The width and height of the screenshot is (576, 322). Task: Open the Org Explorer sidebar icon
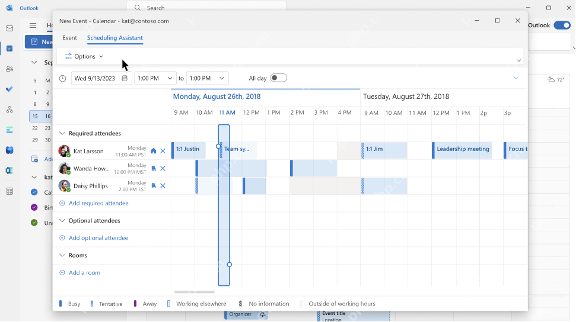pyautogui.click(x=9, y=110)
